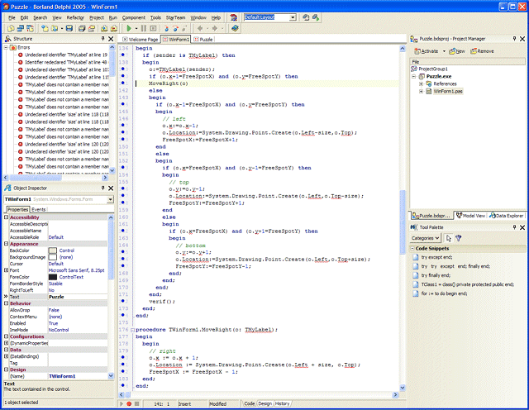Click the code editor vertical scrollbar thumb
The height and width of the screenshot is (410, 529).
click(403, 222)
